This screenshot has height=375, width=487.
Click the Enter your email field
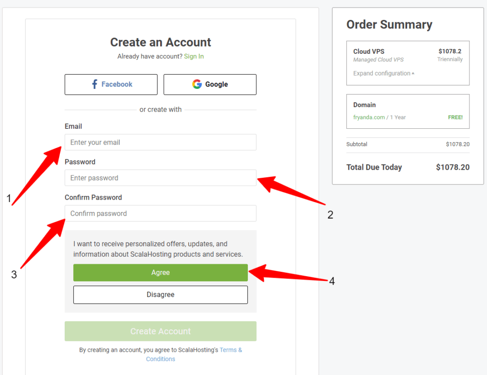tap(160, 142)
